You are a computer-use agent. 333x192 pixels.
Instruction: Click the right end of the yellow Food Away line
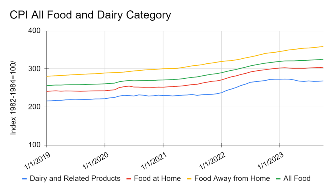323,46
